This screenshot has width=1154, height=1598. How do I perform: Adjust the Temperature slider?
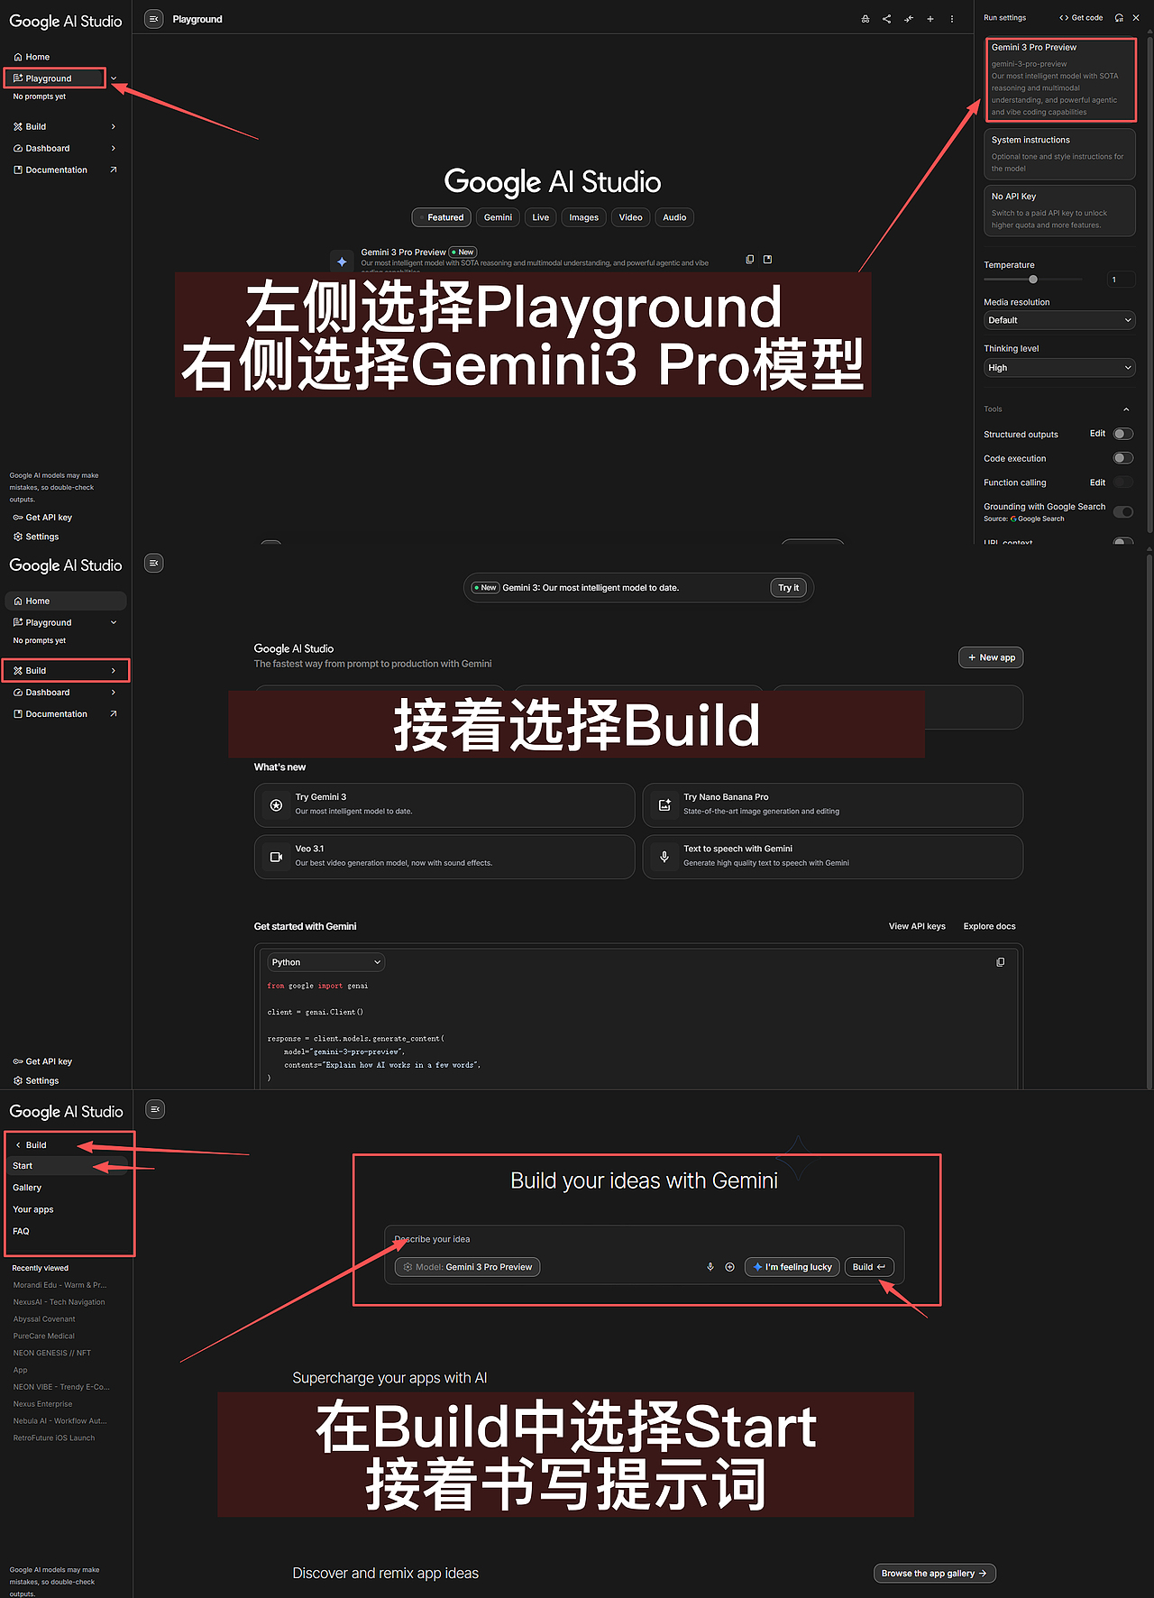click(1033, 280)
